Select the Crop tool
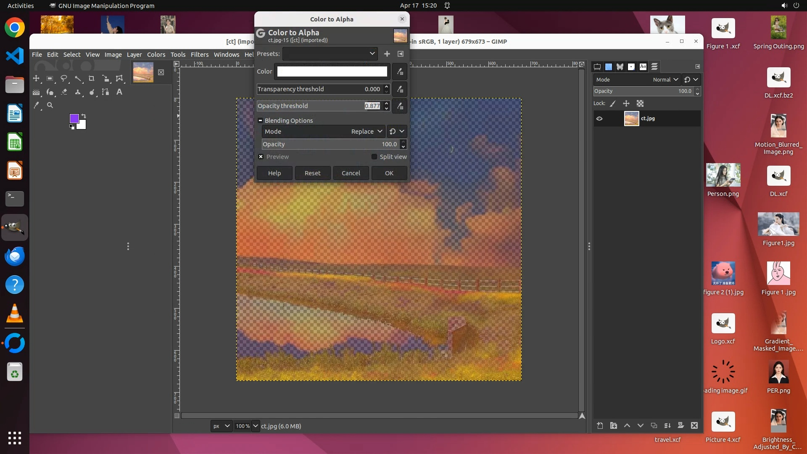 tap(92, 79)
